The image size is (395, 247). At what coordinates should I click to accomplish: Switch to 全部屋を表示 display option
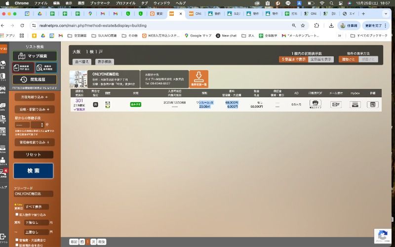click(x=321, y=59)
